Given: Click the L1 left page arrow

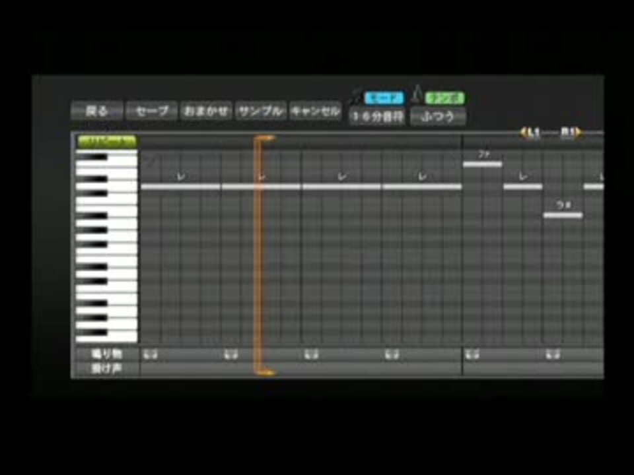Looking at the screenshot, I should click(530, 132).
